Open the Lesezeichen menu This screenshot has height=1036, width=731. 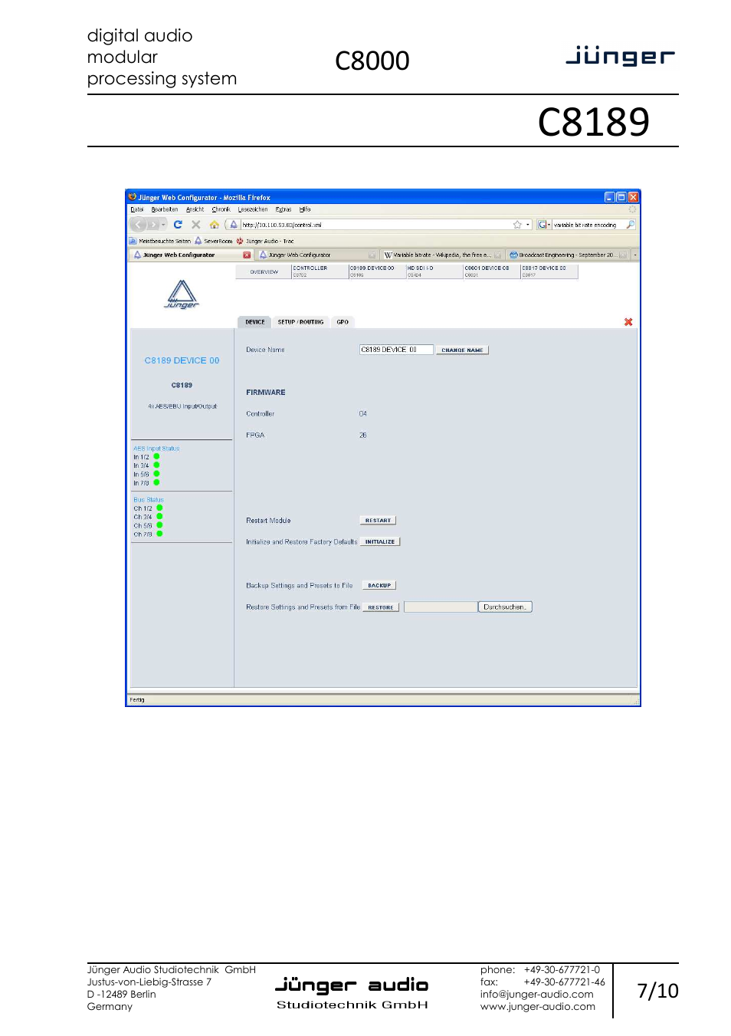click(x=253, y=209)
